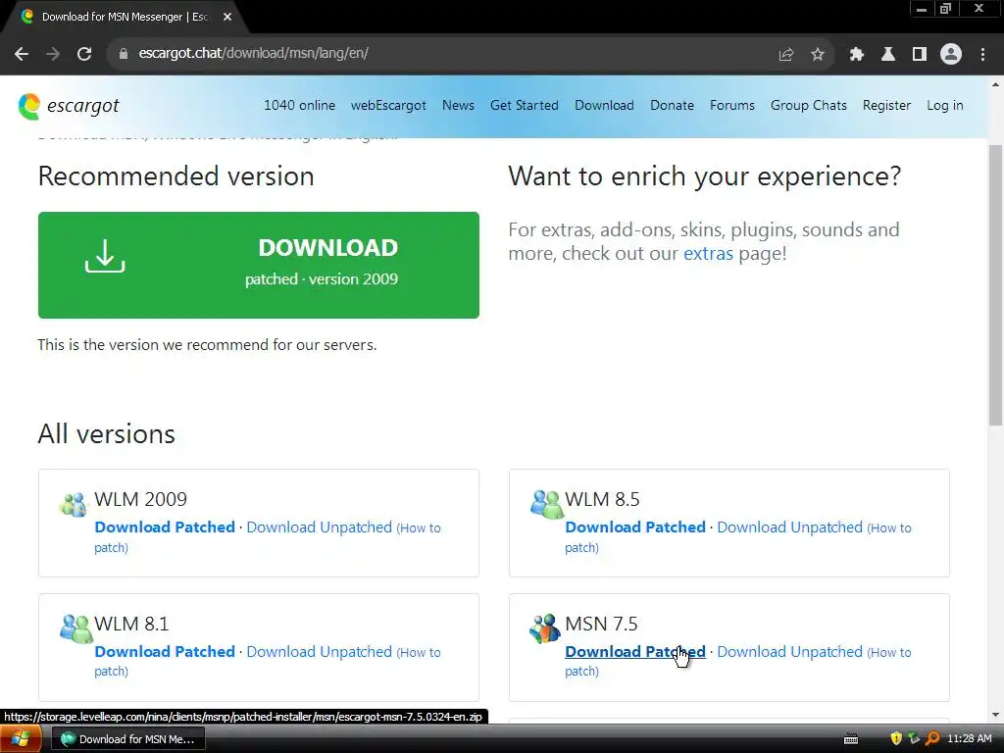Screen dimensions: 1004x753
Task: Open How to patch for WLM 2009
Action: (268, 537)
